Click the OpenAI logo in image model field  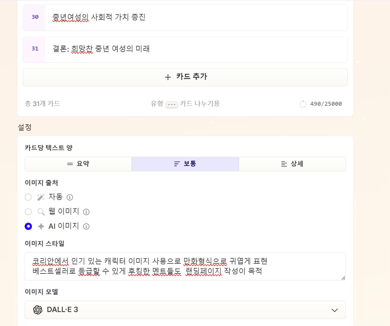tap(38, 310)
